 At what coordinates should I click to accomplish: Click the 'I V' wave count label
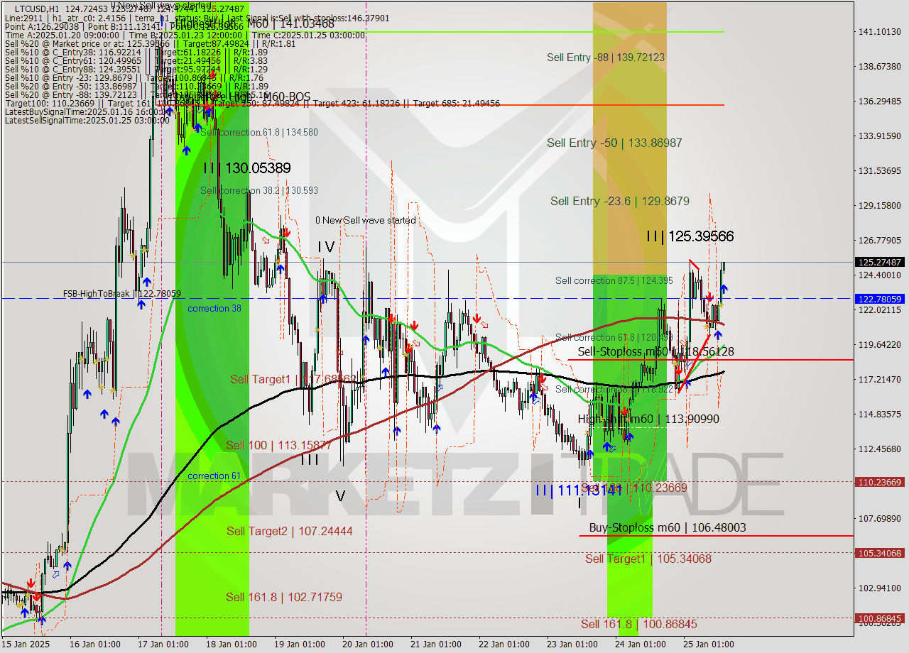coord(326,246)
